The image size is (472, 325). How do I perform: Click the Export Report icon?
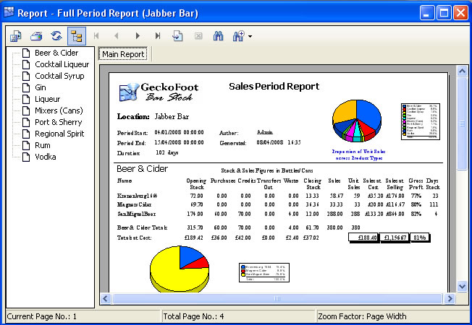[17, 35]
